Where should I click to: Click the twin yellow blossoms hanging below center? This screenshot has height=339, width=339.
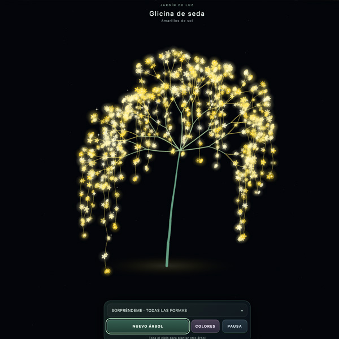pos(199,160)
